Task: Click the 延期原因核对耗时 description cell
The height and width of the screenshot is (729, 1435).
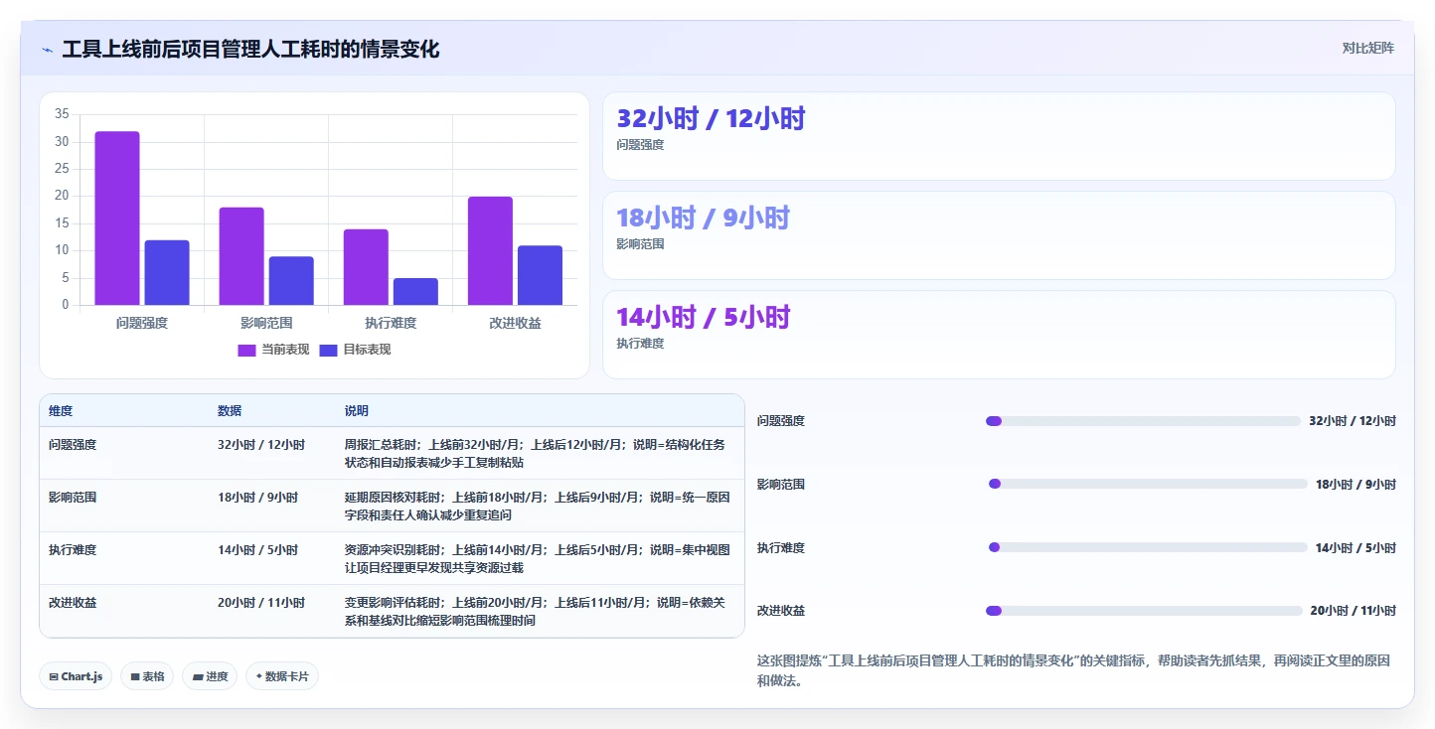Action: (538, 507)
